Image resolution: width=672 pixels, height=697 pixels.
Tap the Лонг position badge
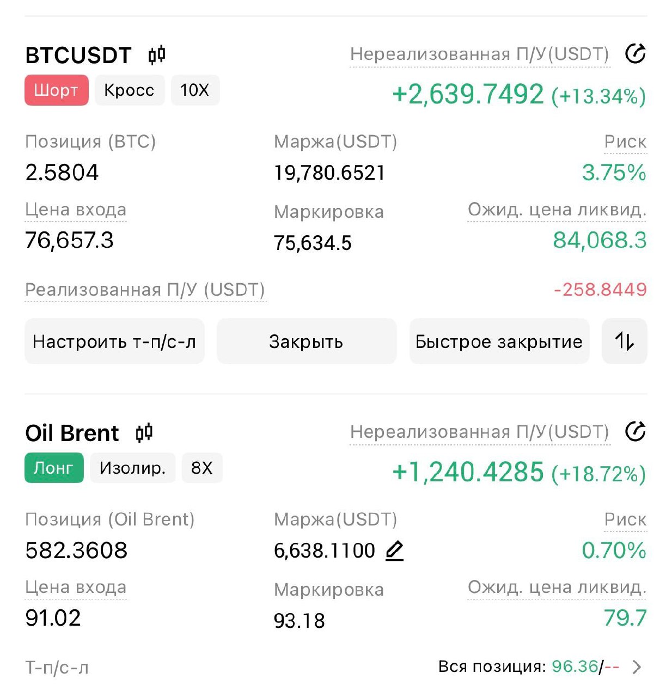(54, 468)
